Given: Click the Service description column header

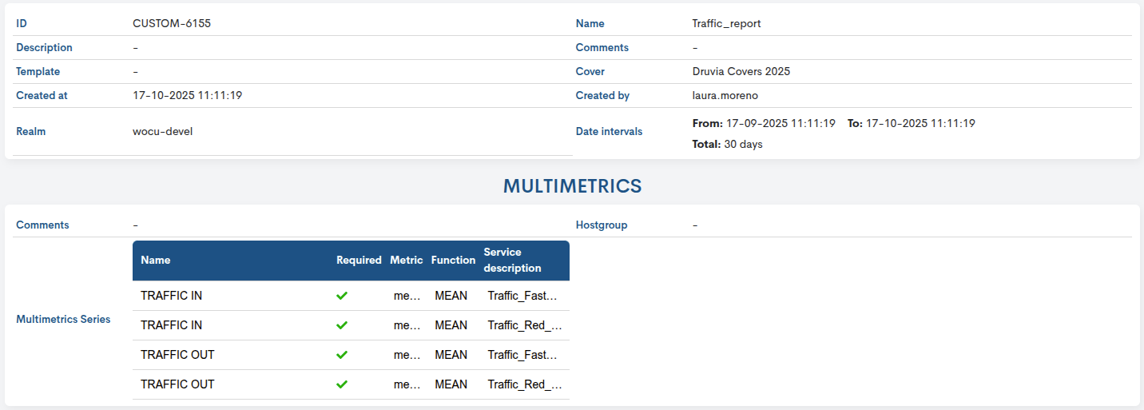Looking at the screenshot, I should [x=512, y=261].
